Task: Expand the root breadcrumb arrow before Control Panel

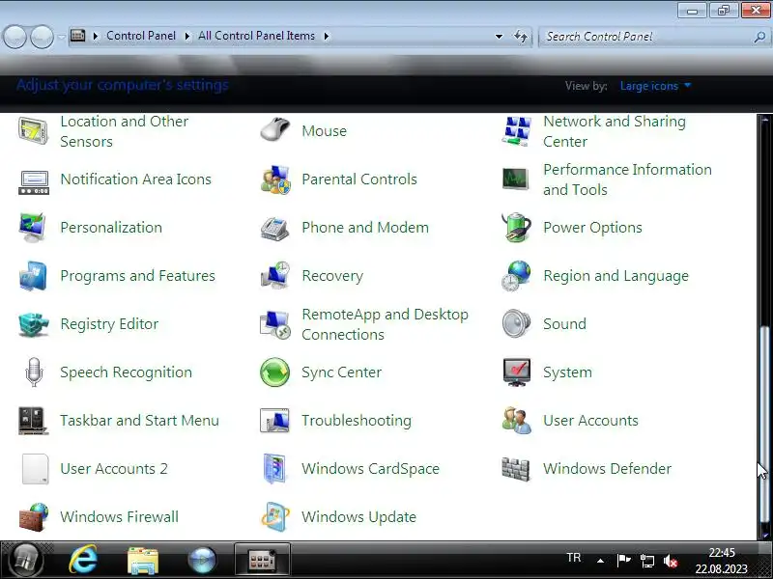Action: click(x=95, y=36)
